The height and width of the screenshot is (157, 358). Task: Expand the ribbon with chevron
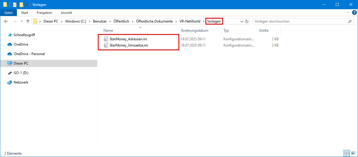coord(348,13)
